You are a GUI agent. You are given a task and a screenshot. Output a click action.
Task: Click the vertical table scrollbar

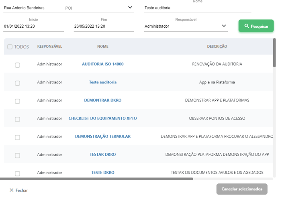274,52
